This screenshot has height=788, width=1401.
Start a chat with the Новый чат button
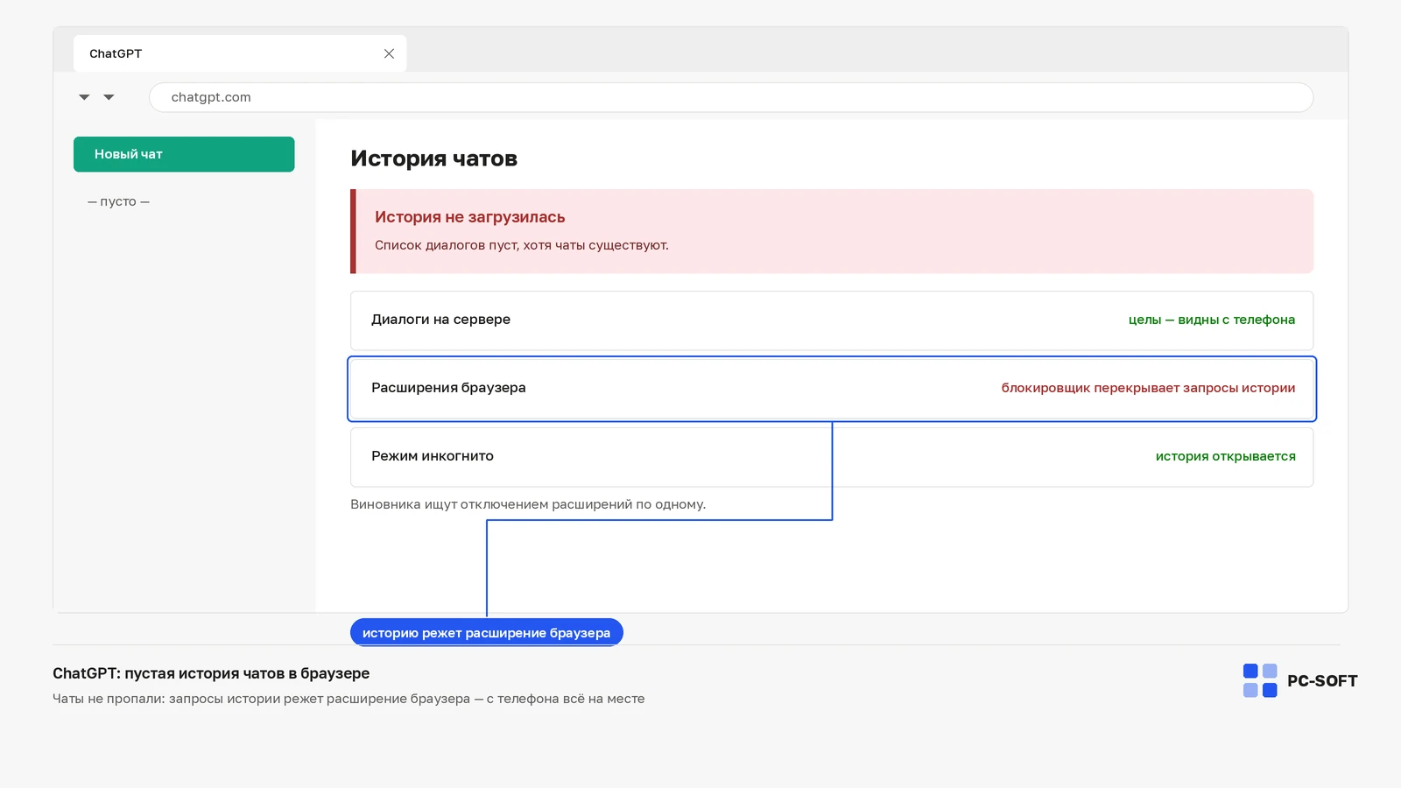pyautogui.click(x=184, y=154)
